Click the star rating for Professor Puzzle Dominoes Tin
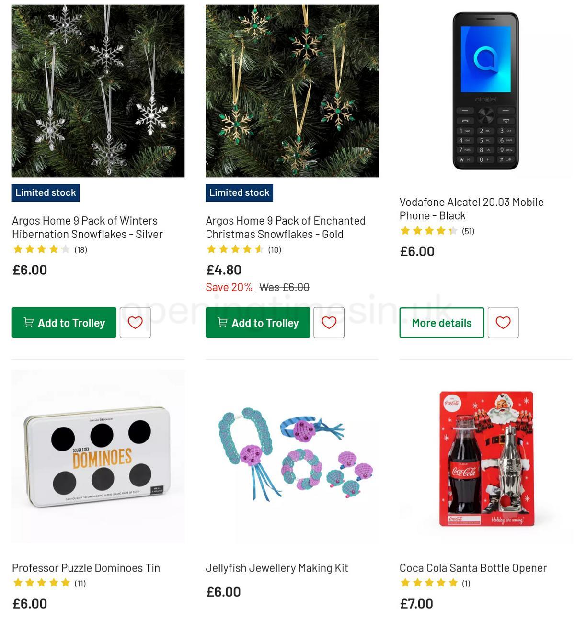The height and width of the screenshot is (620, 575). [41, 583]
